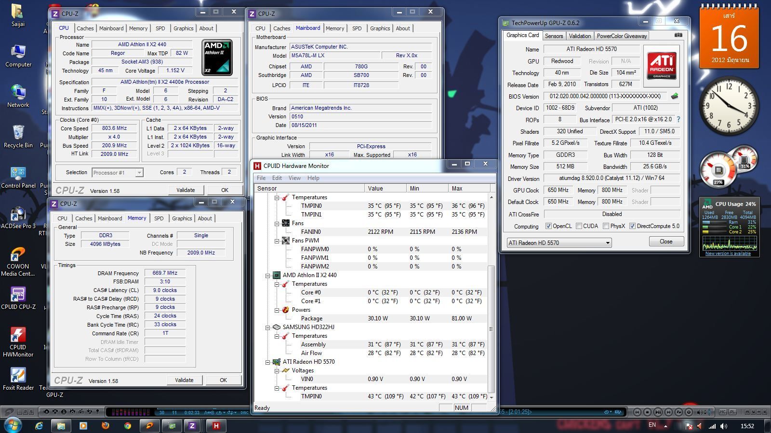Click the Close button in GPU-Z
Viewport: 771px width, 433px height.
point(666,242)
